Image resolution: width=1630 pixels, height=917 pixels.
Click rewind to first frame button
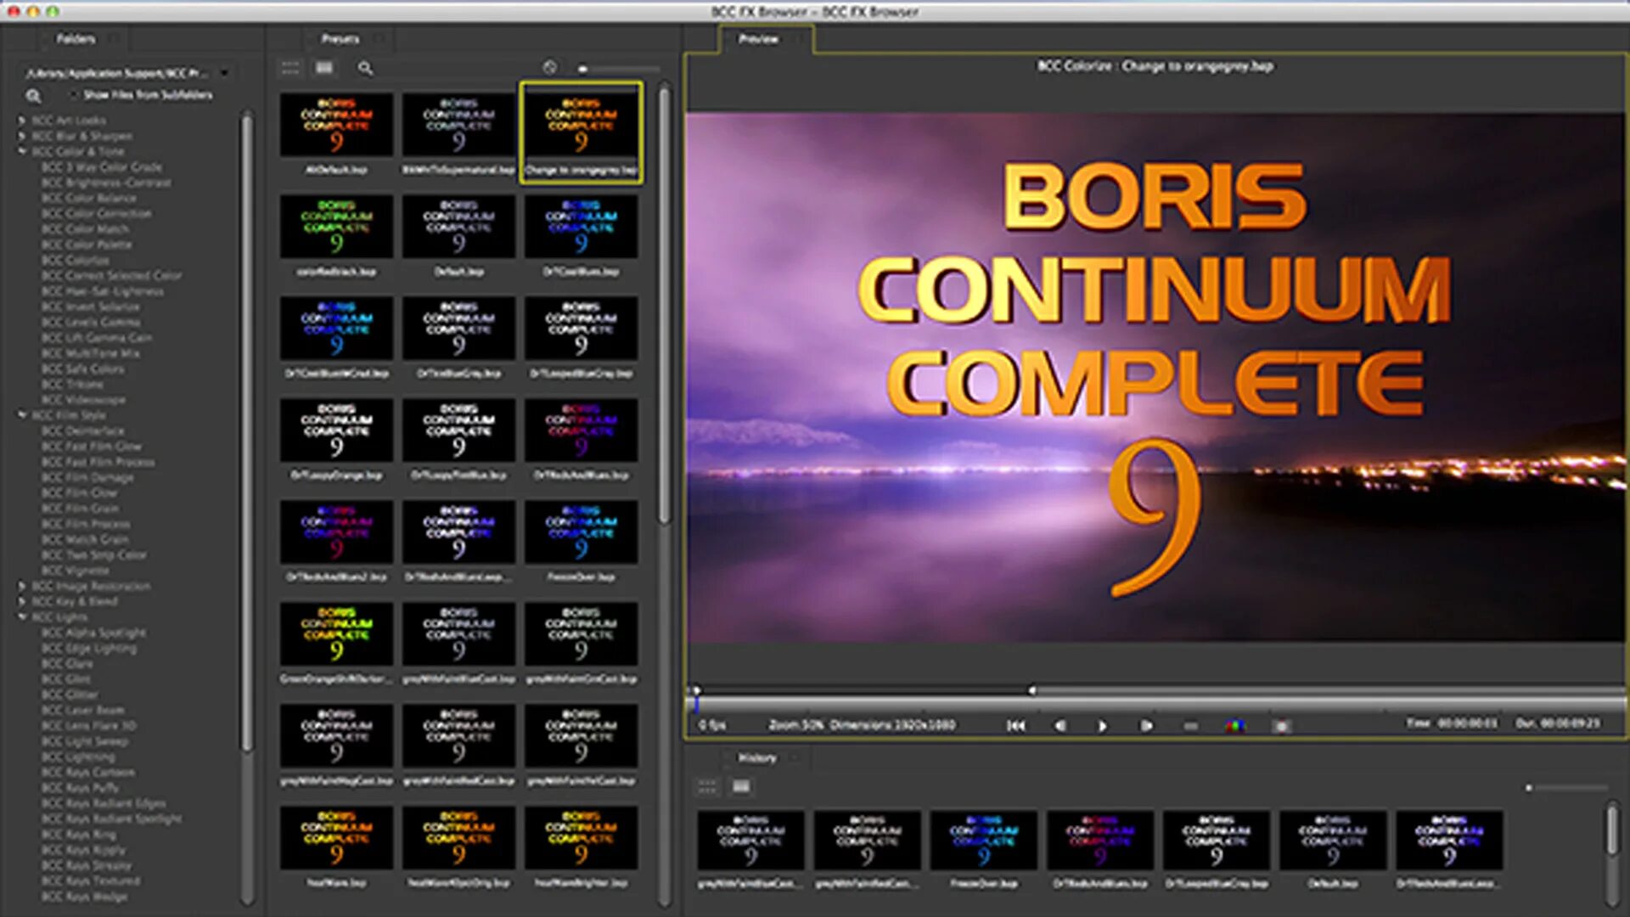[x=1015, y=726]
